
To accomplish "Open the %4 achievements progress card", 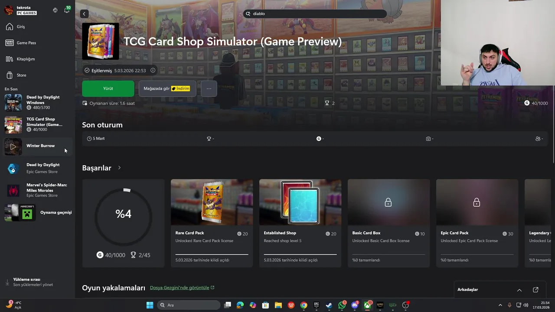I will pyautogui.click(x=124, y=223).
